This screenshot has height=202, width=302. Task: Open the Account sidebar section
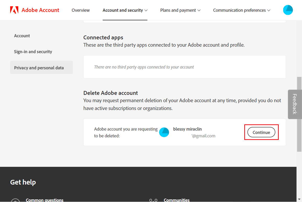(22, 36)
